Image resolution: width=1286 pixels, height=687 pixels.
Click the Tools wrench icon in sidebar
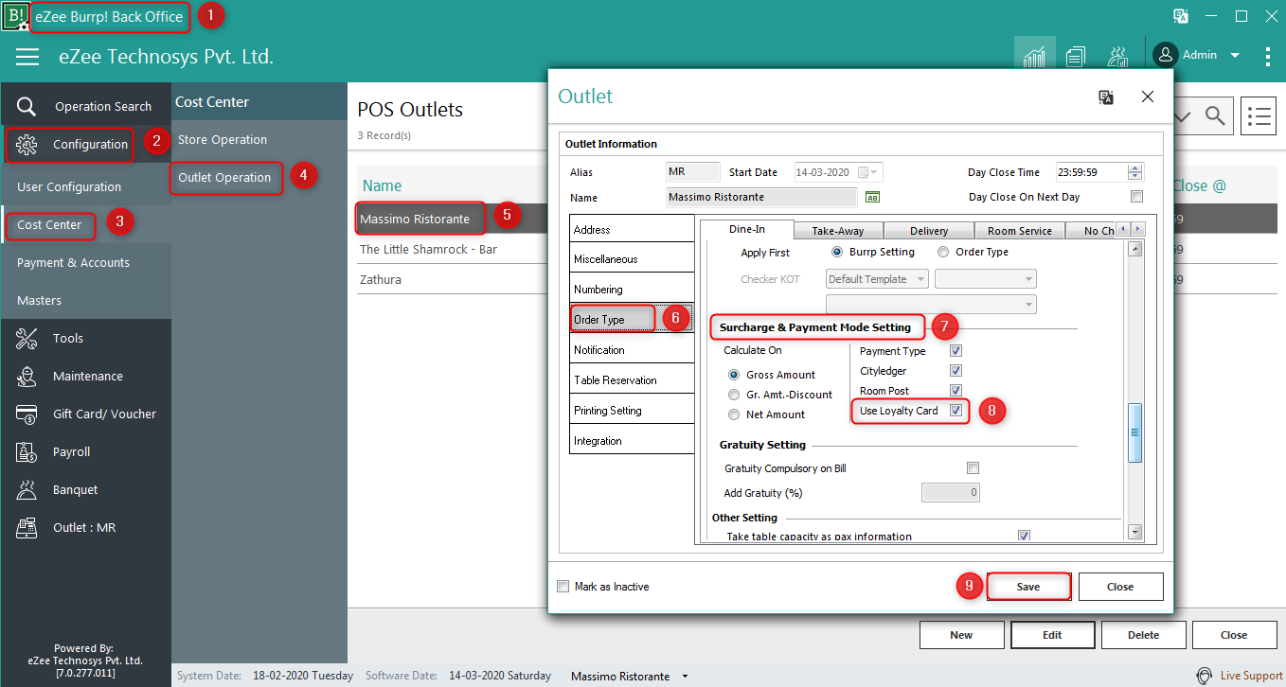point(27,338)
